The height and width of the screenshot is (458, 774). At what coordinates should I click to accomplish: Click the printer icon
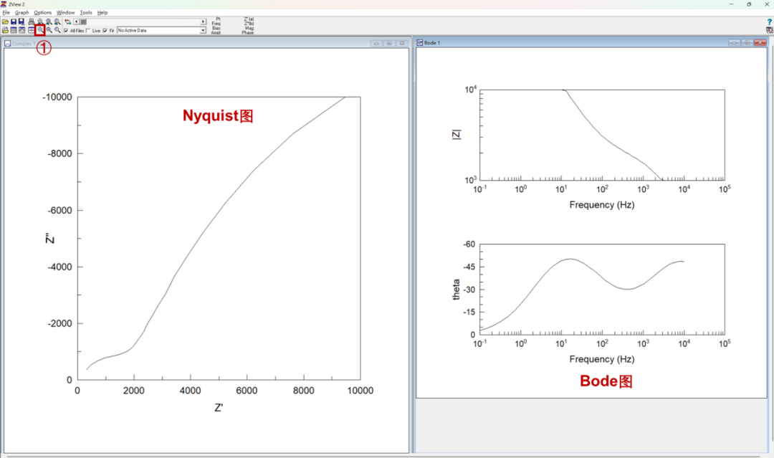coord(31,22)
